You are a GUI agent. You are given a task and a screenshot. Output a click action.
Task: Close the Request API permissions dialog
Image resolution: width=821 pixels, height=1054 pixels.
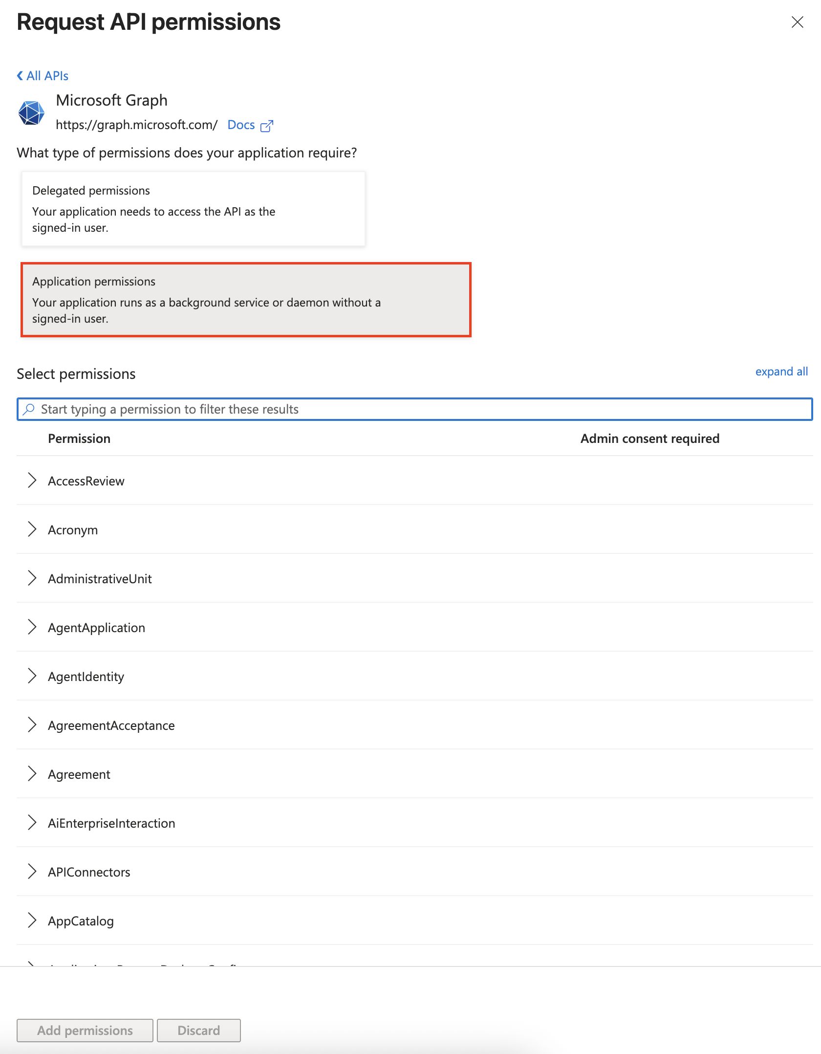[799, 22]
